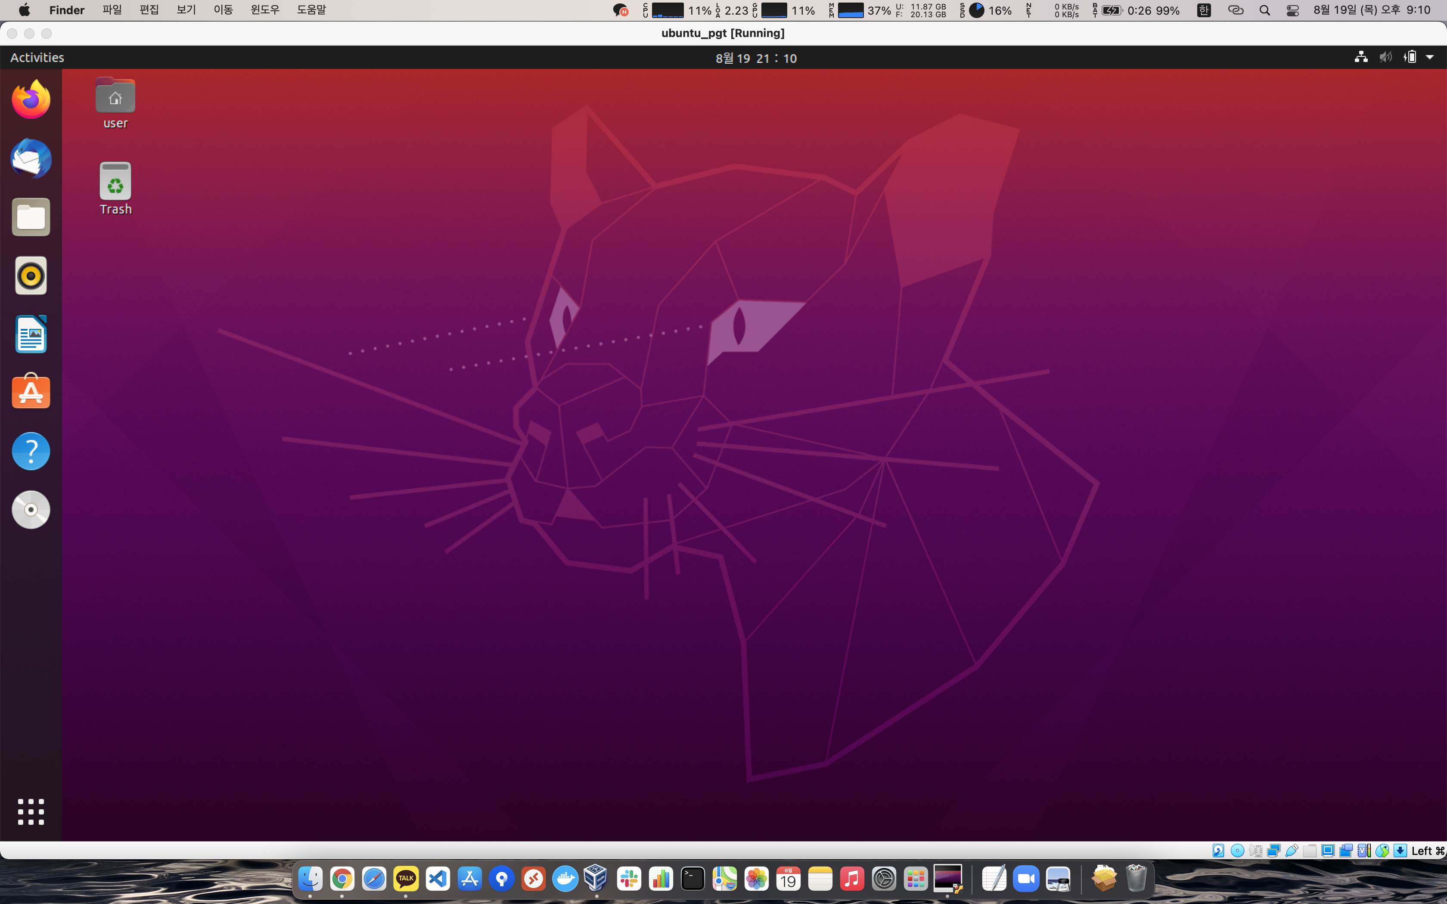
Task: Expand the Ubuntu system menu arrow
Action: [x=1430, y=57]
